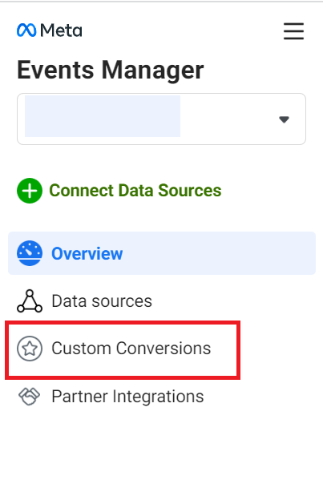Click the Meta wordmark text
323x496 pixels.
pyautogui.click(x=61, y=30)
